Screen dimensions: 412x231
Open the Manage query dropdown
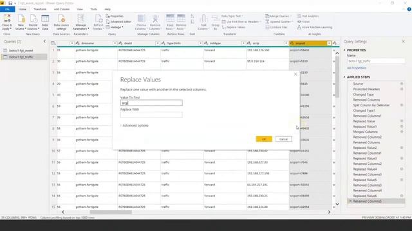point(115,27)
